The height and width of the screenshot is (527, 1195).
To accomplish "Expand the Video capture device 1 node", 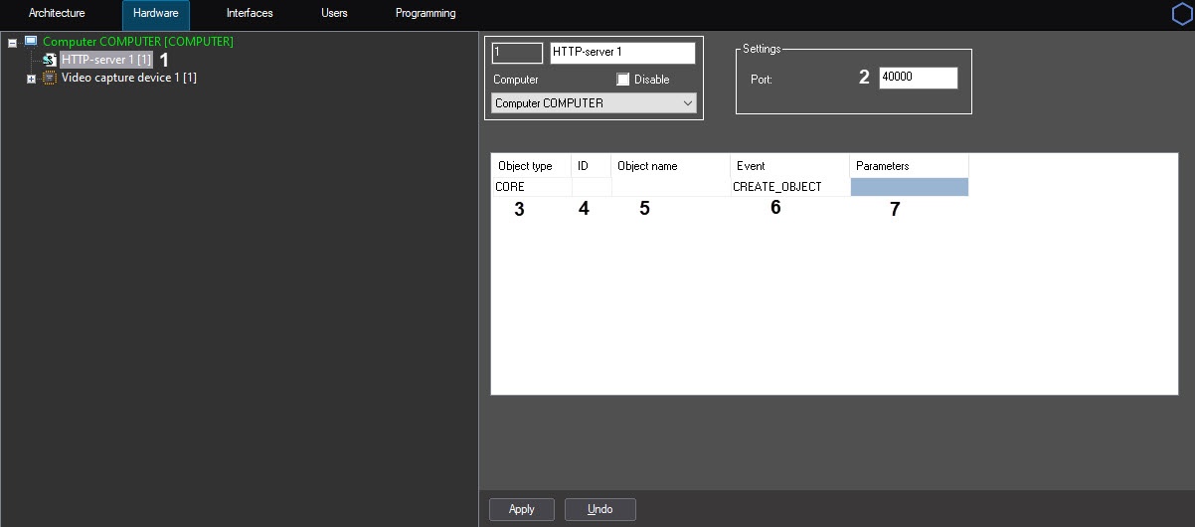I will point(31,79).
